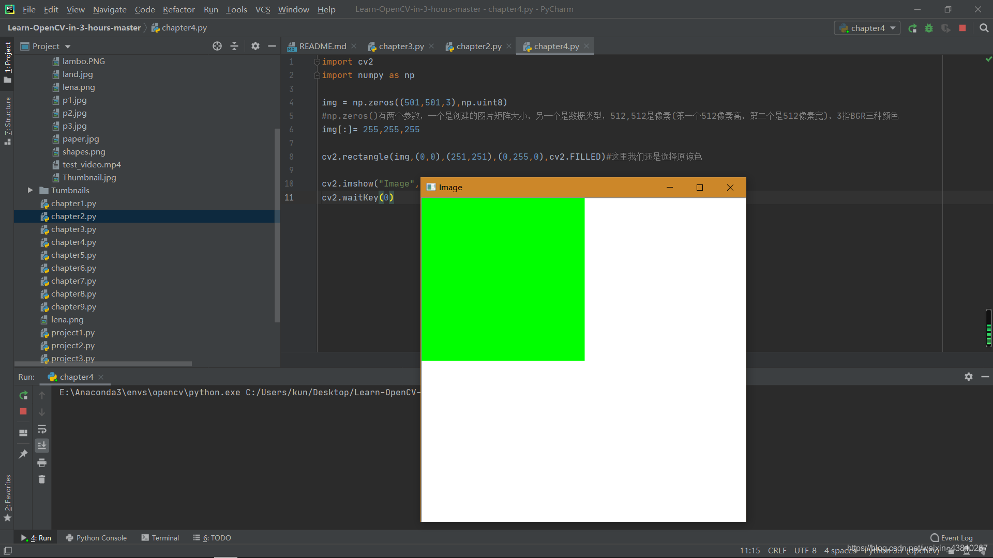Toggle the 1: Project side tab
The image size is (993, 558).
(x=7, y=62)
